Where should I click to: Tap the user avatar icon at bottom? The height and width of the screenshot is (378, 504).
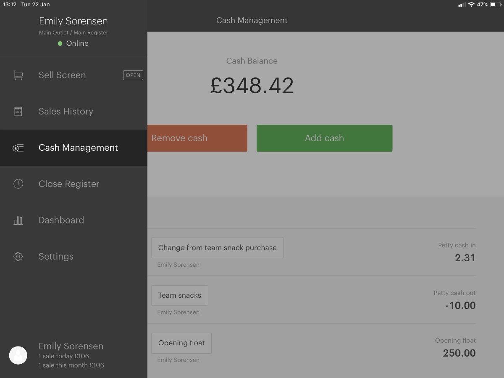[x=18, y=355]
